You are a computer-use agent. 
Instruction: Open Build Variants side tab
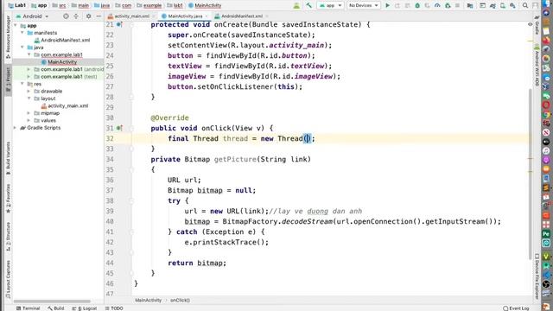click(x=8, y=157)
